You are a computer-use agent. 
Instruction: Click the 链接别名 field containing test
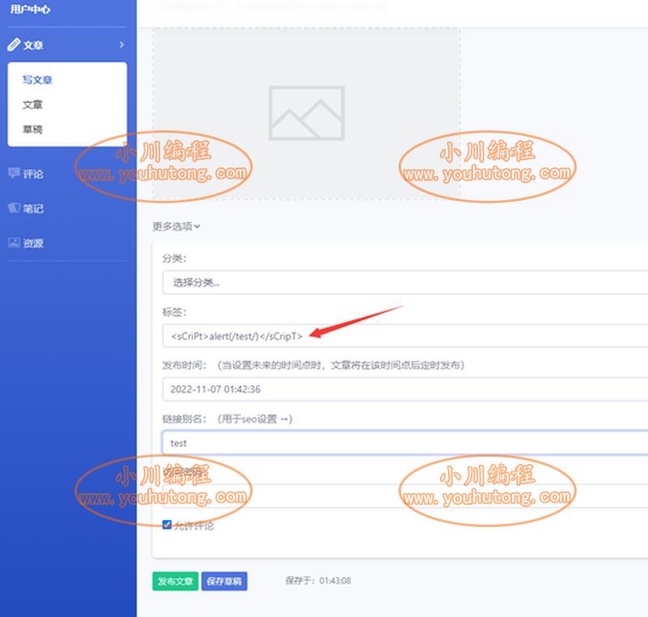405,443
